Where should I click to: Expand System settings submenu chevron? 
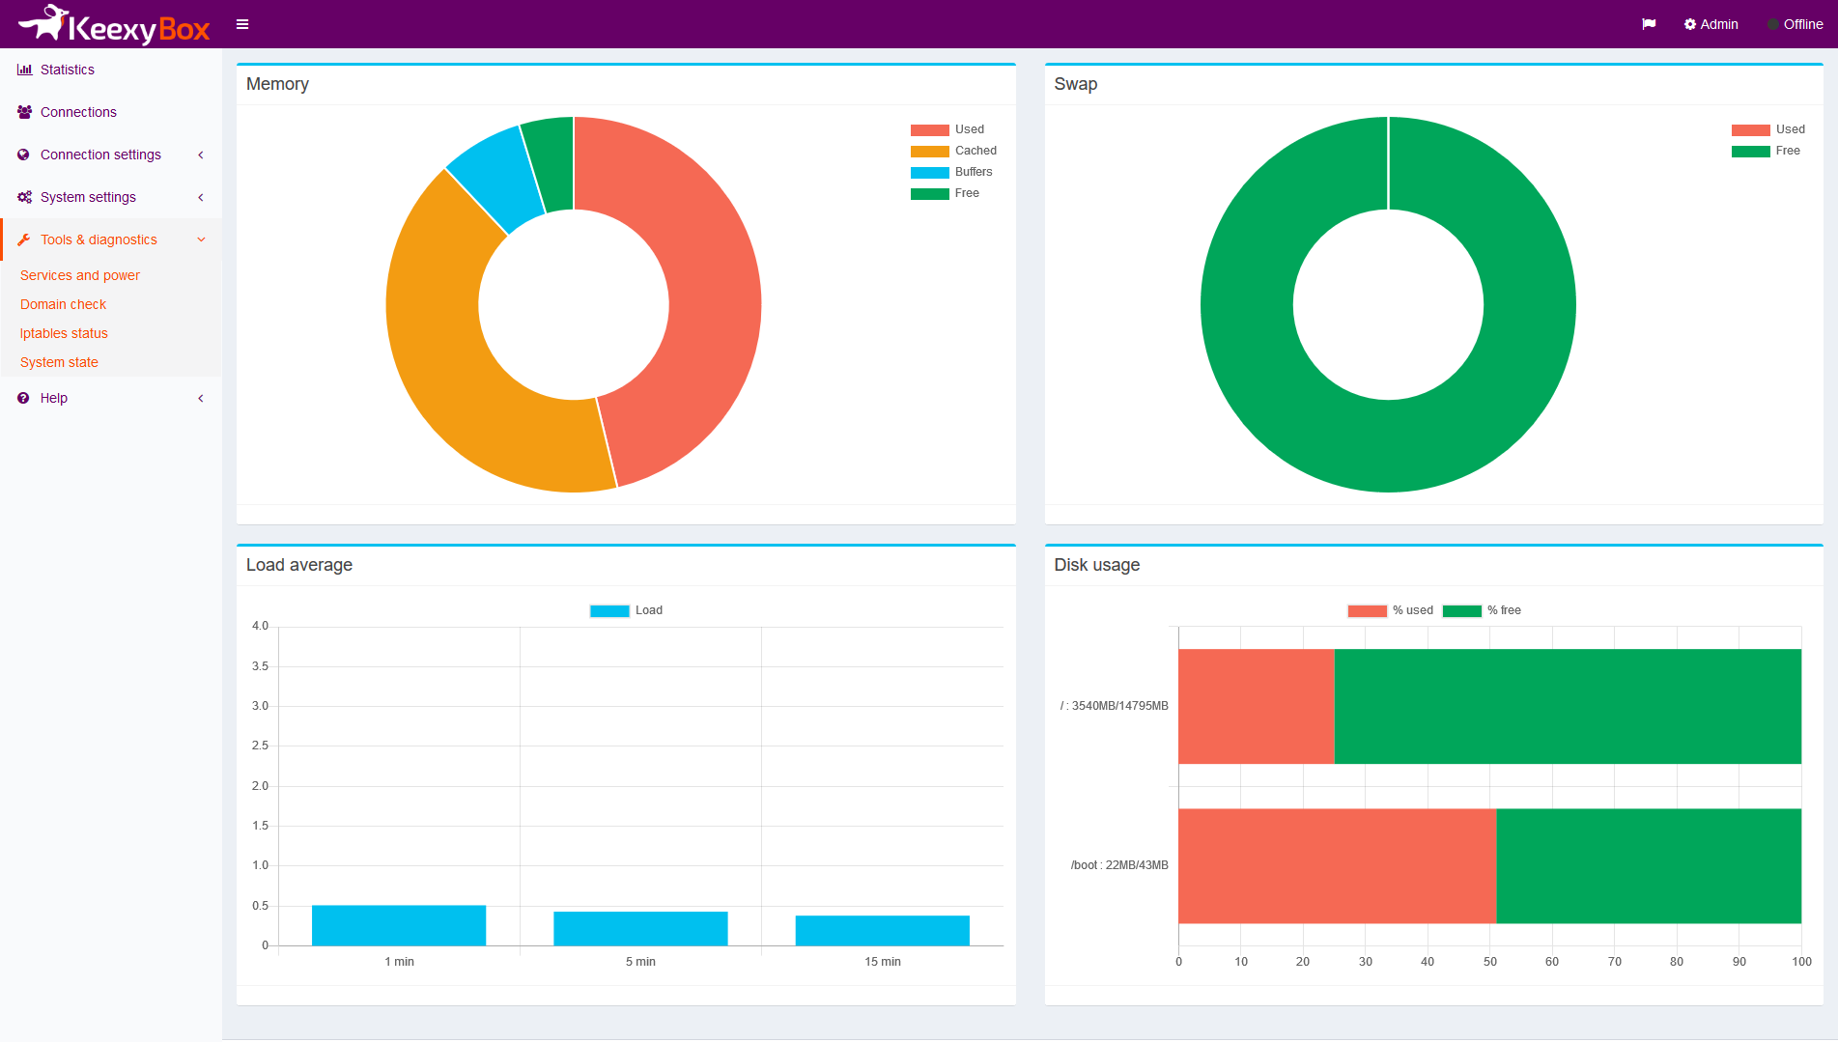pyautogui.click(x=201, y=197)
